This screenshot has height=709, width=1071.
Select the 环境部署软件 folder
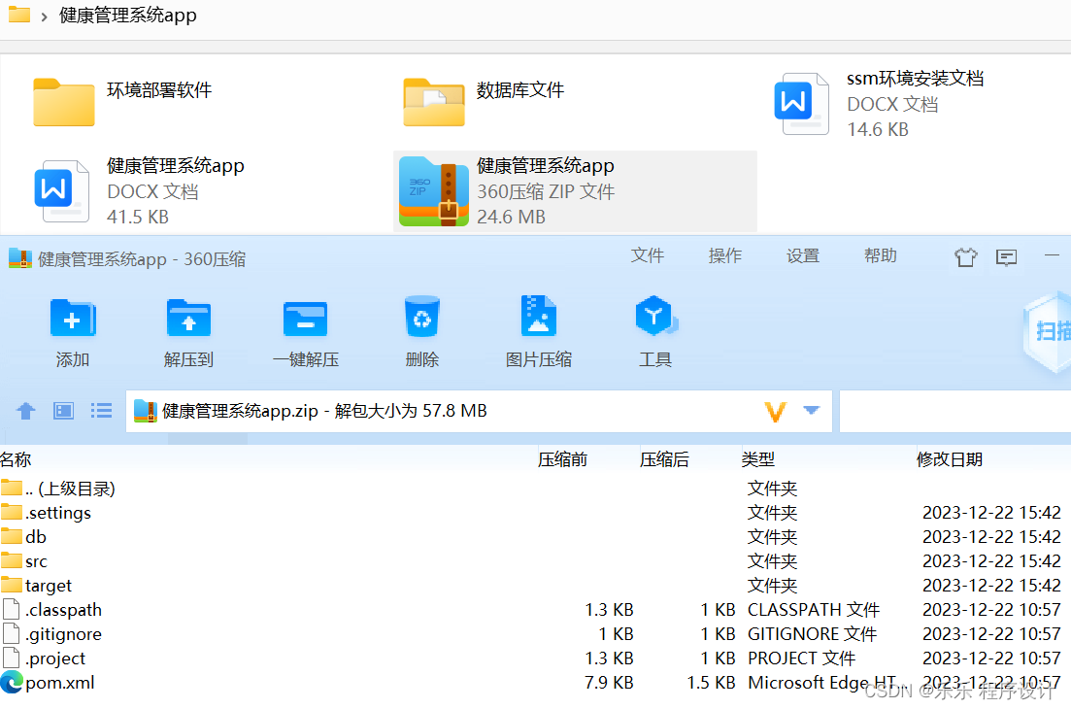coord(123,102)
